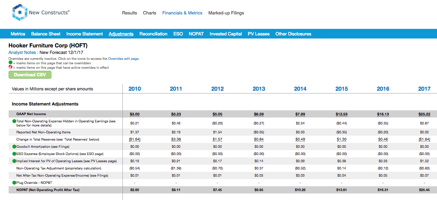This screenshot has height=200, width=437.
Task: Click the 2017 column header
Action: click(424, 89)
